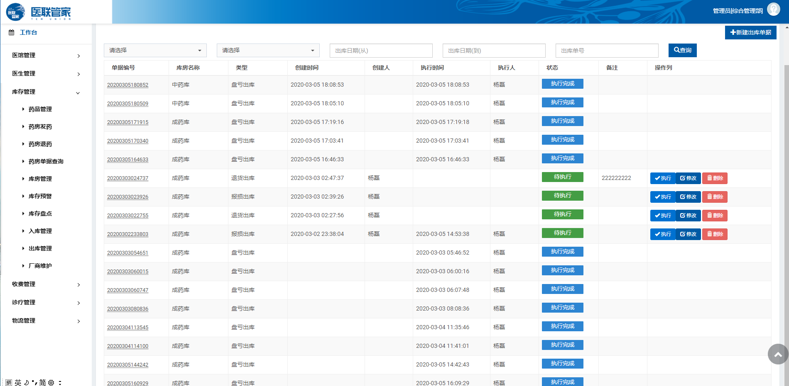Viewport: 789px width, 386px height.
Task: Click 新建出库单据 button
Action: pos(750,32)
